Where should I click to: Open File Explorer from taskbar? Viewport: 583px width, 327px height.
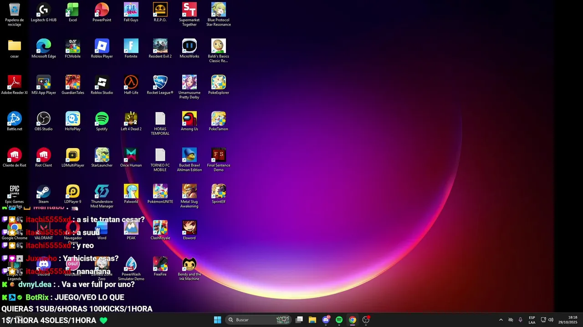click(312, 320)
